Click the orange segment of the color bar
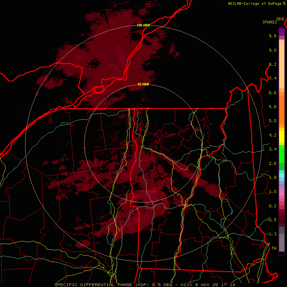Screen dimensions: 287x287 click(x=282, y=110)
